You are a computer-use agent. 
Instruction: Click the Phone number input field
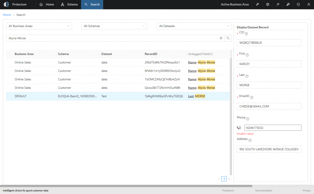click(x=273, y=128)
